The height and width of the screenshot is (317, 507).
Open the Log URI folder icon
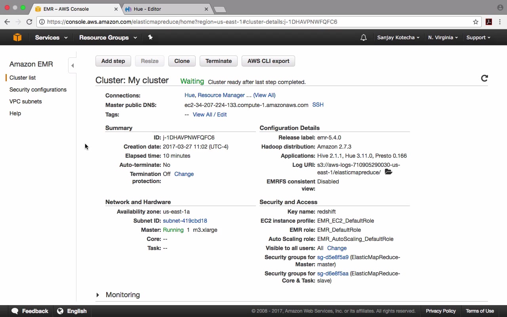tap(388, 172)
